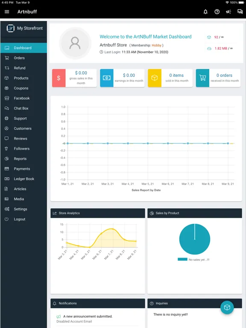The height and width of the screenshot is (328, 246).
Task: Click the Wi-Fi icon in status bar
Action: [227, 3]
